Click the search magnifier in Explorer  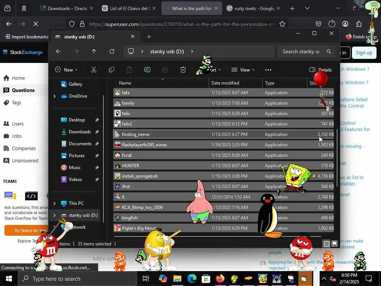(329, 51)
